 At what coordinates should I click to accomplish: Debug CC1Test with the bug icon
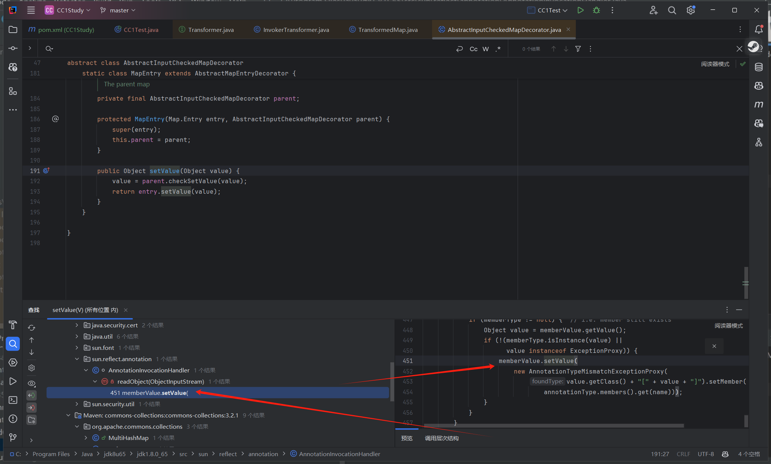(596, 10)
